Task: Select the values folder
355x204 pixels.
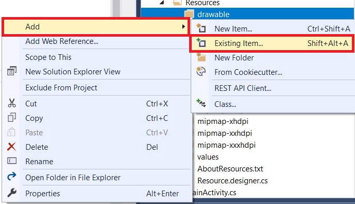Action: pyautogui.click(x=208, y=157)
